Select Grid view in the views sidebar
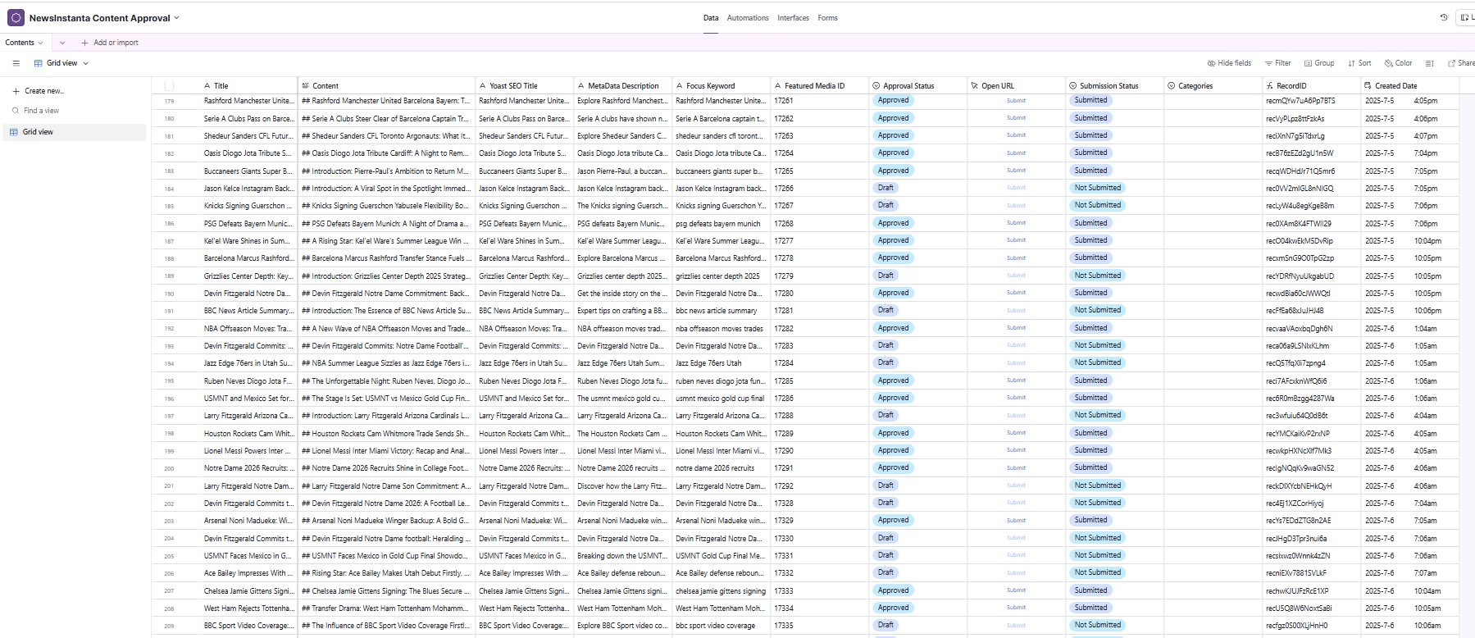This screenshot has height=638, width=1475. 75,132
